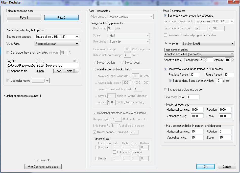The image size is (240, 173).
Task: Click Max correction Zoom field
Action: [x=225, y=138]
